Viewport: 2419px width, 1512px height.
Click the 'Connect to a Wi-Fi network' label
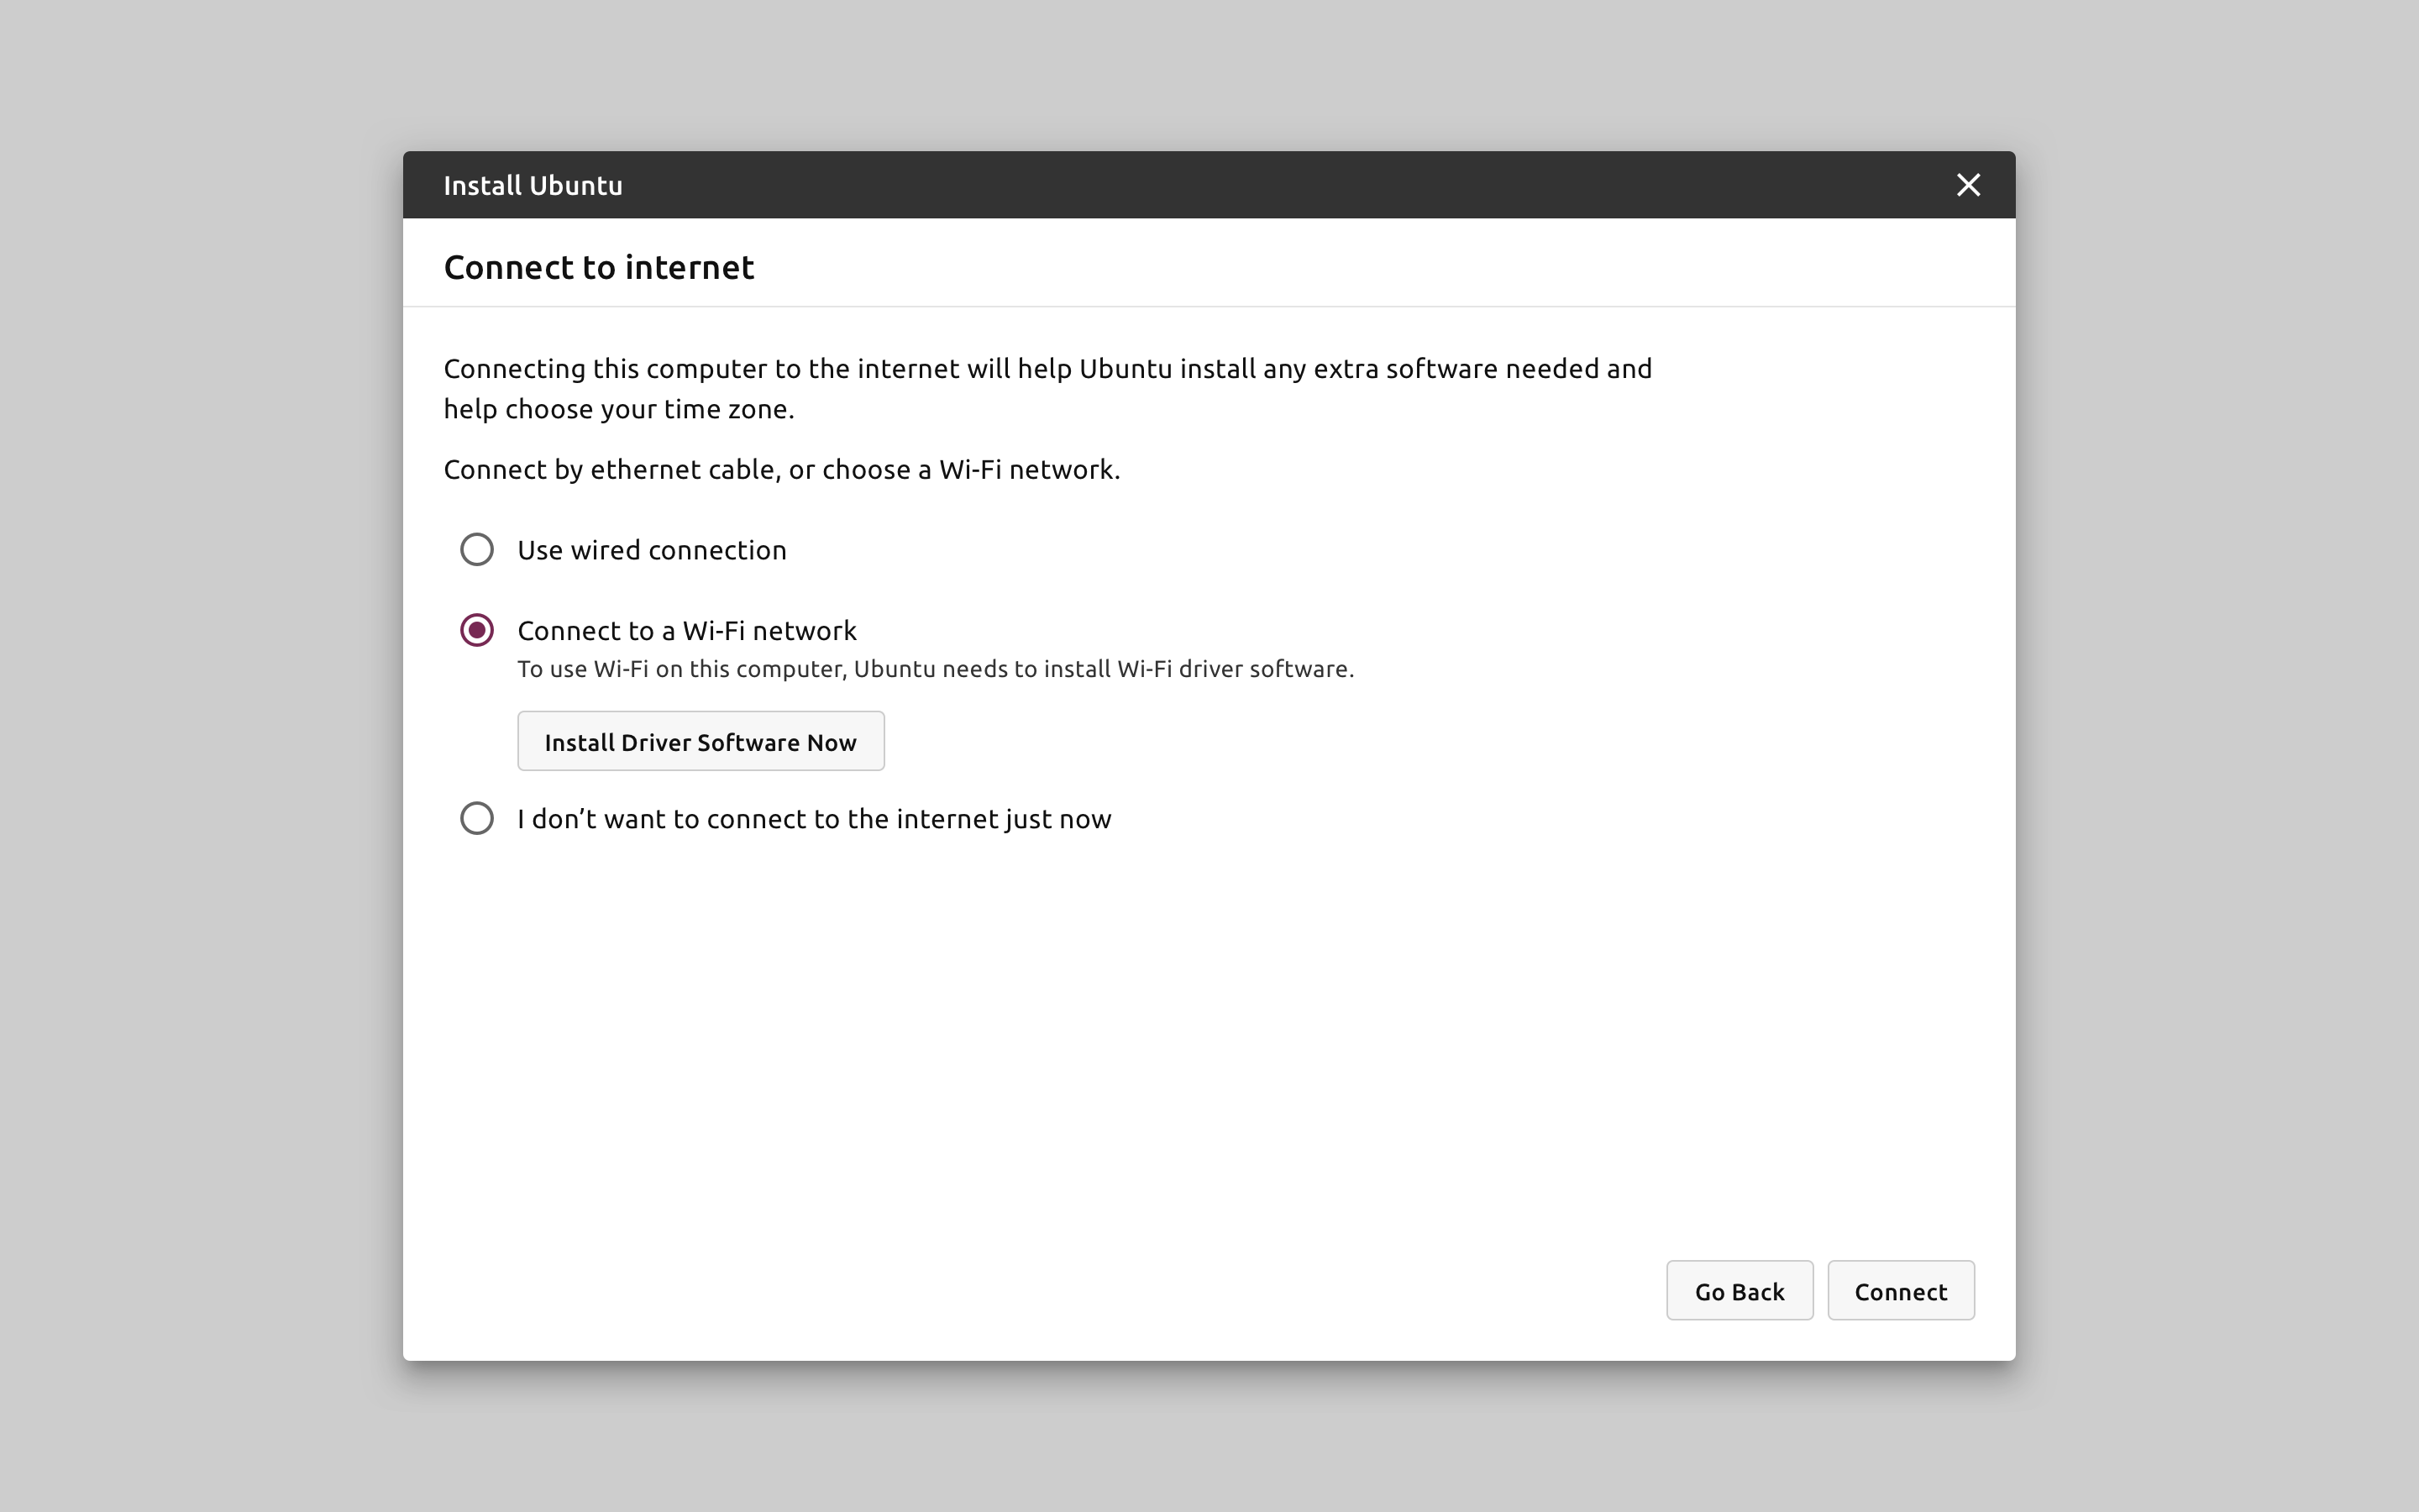687,631
